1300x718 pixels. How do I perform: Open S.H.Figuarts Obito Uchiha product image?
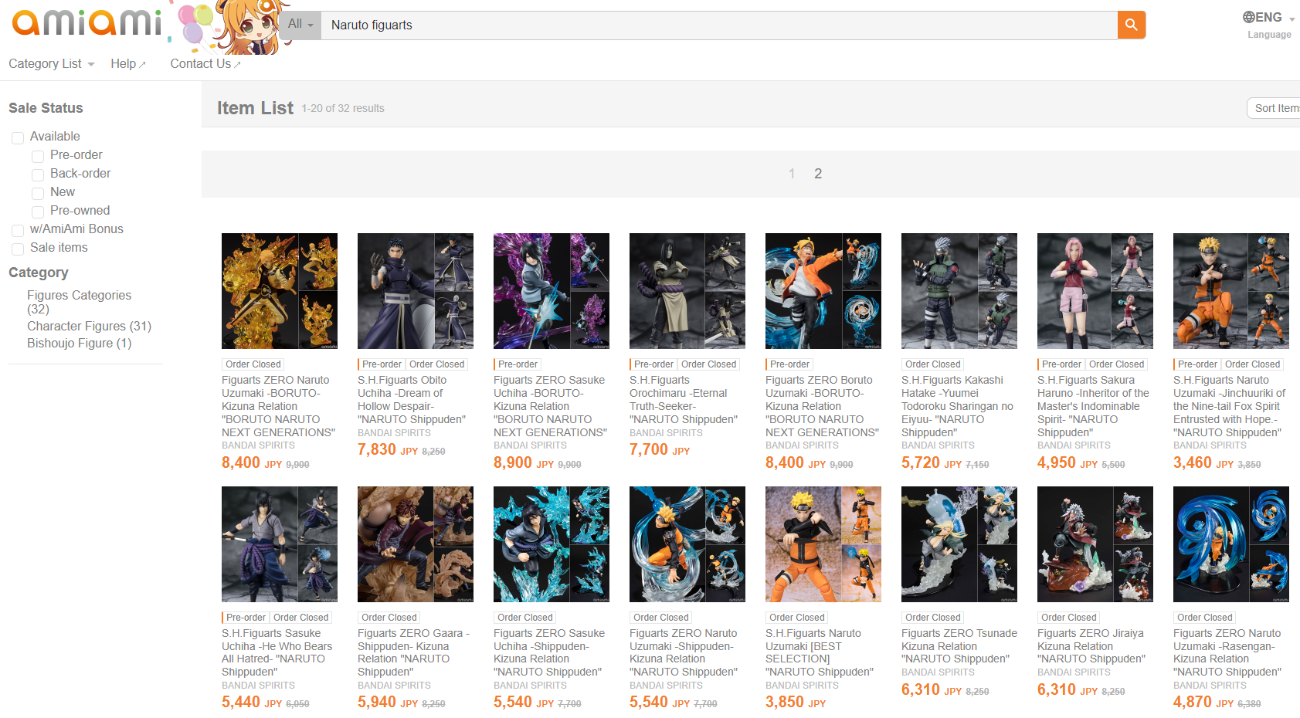(416, 291)
